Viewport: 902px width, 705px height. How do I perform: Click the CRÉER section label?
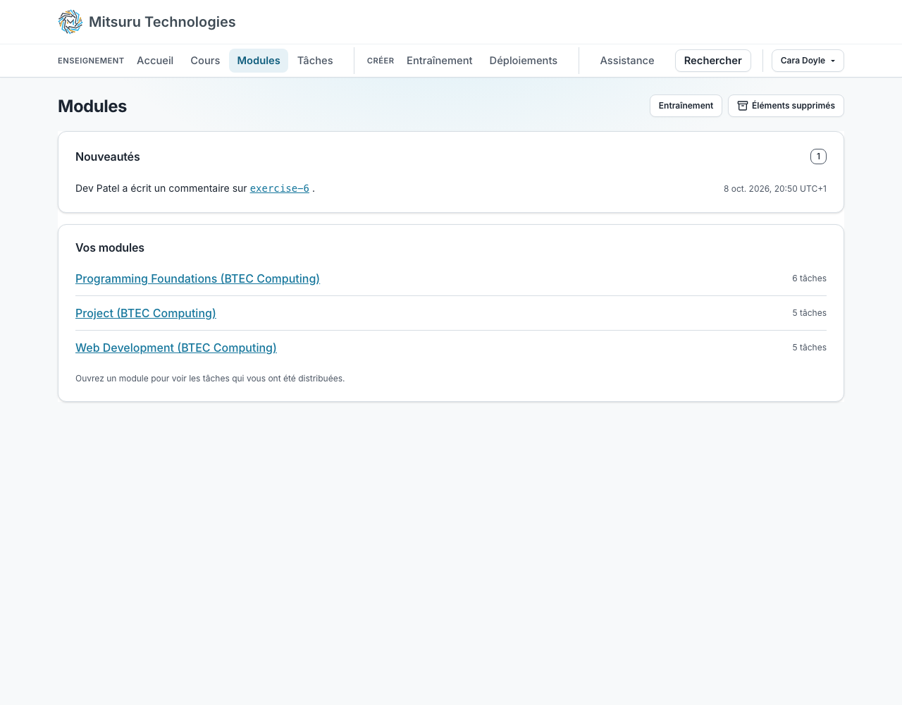point(381,61)
